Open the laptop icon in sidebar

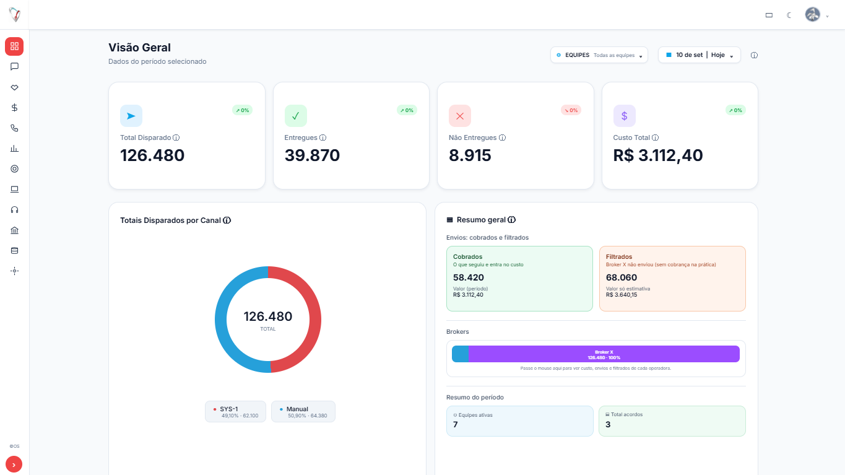(14, 190)
